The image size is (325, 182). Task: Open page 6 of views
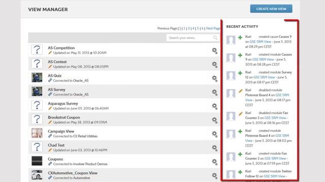(x=202, y=28)
